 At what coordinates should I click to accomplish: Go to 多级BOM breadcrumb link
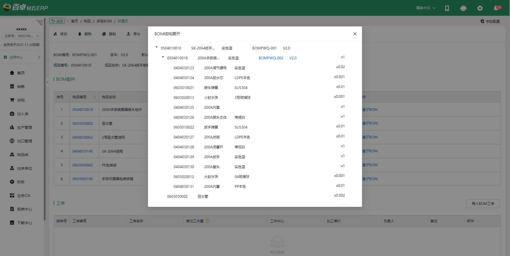(x=104, y=21)
